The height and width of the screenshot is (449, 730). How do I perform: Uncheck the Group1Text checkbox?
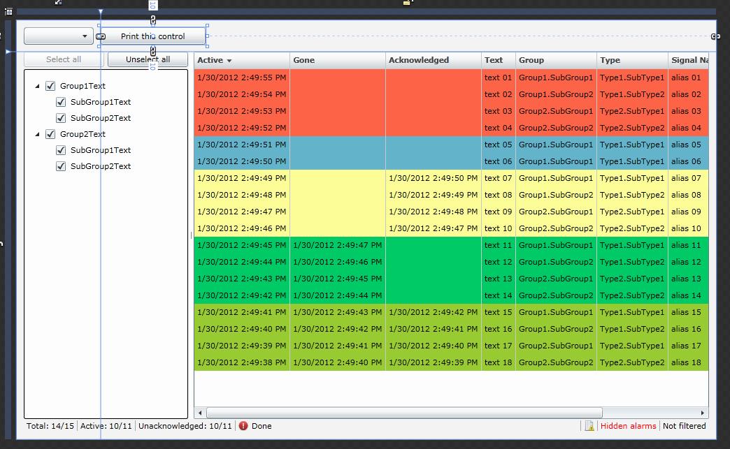(x=50, y=86)
